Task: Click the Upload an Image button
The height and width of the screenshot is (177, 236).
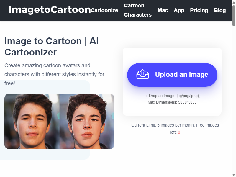Action: [172, 75]
